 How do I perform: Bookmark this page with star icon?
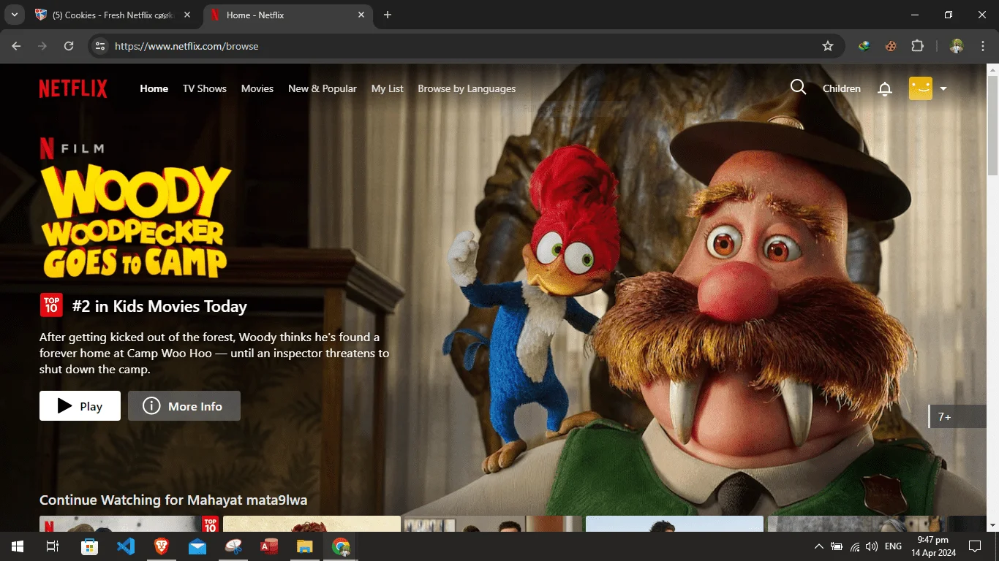[828, 46]
